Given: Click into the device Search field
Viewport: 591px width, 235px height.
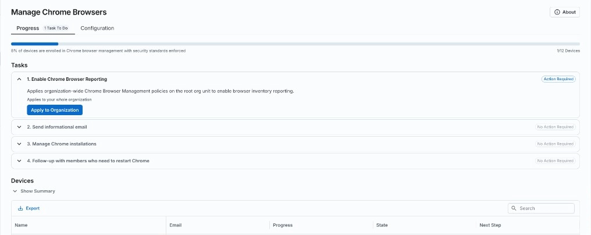Looking at the screenshot, I should 541,208.
